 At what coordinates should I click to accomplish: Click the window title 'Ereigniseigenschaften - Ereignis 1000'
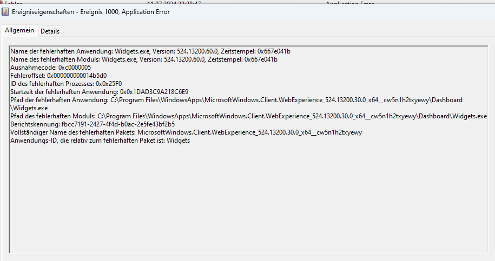[91, 12]
